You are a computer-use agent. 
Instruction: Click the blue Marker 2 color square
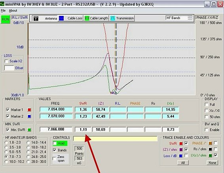pos(29,116)
